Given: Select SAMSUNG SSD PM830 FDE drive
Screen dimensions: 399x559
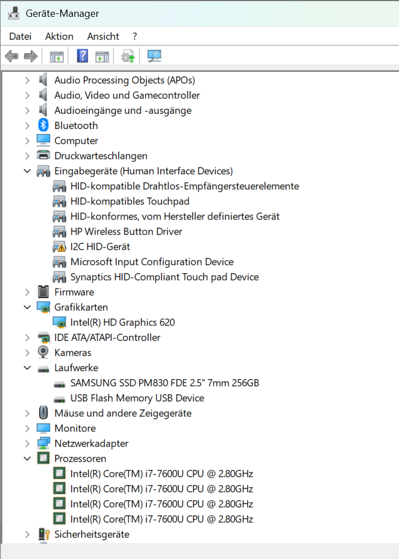Looking at the screenshot, I should pyautogui.click(x=165, y=384).
